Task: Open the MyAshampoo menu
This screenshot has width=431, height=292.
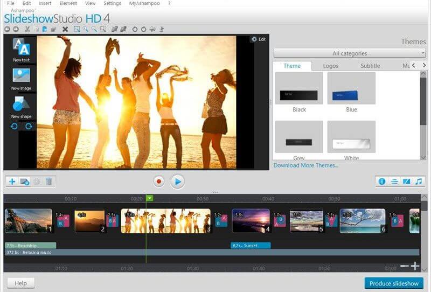Action: [144, 3]
